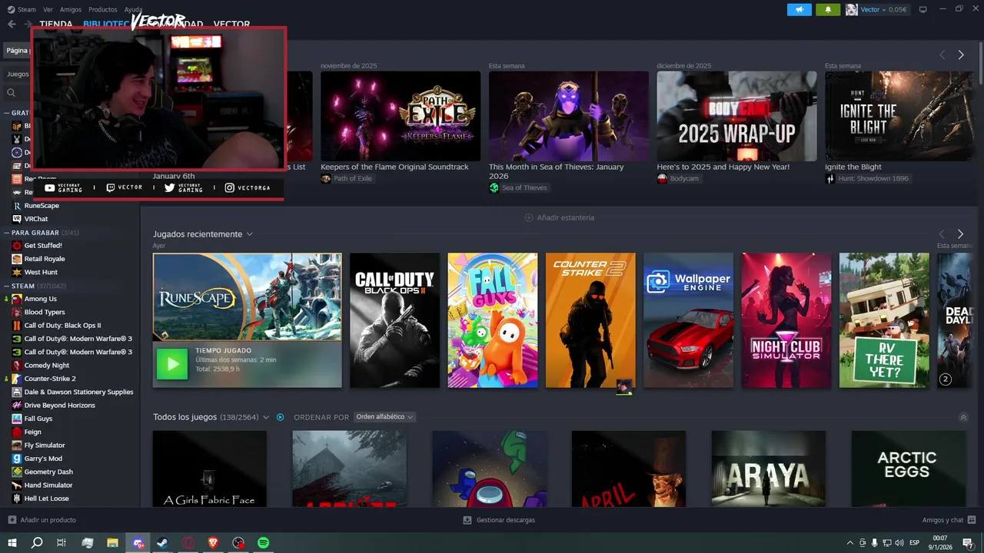Click the green play button for RuneScape

[171, 364]
